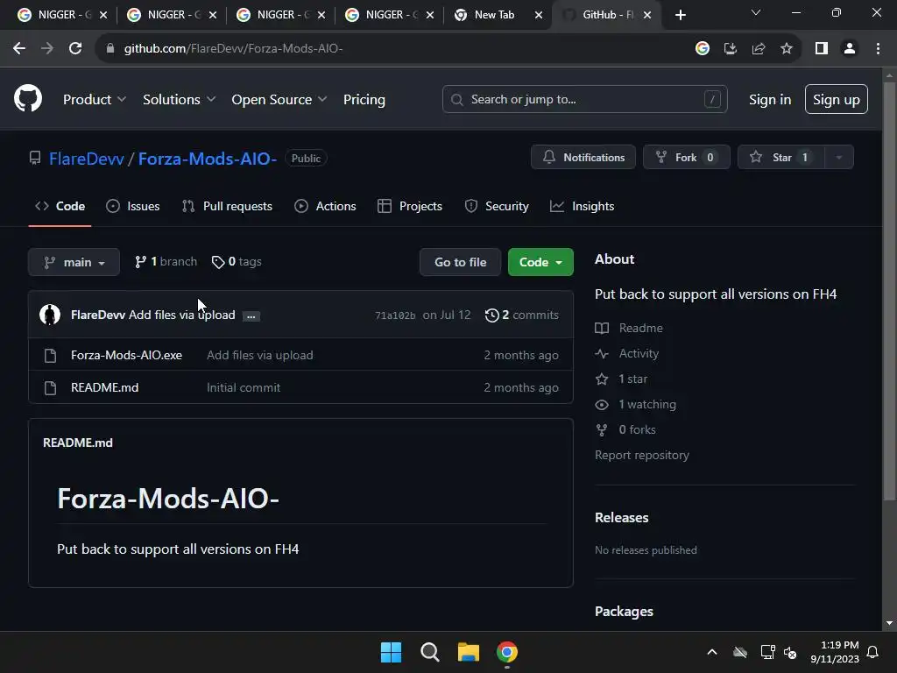The width and height of the screenshot is (897, 673).
Task: Switch to the Actions tab
Action: [325, 206]
